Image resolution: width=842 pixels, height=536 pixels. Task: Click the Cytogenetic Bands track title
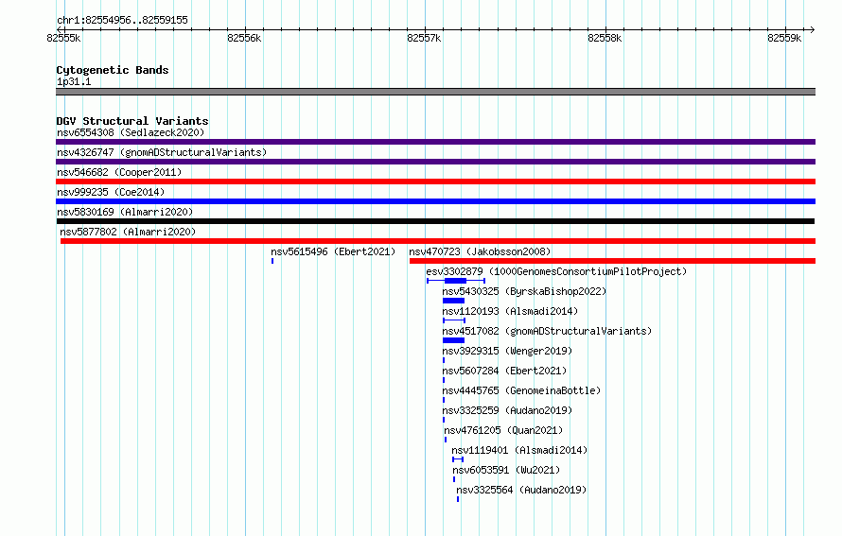click(113, 70)
